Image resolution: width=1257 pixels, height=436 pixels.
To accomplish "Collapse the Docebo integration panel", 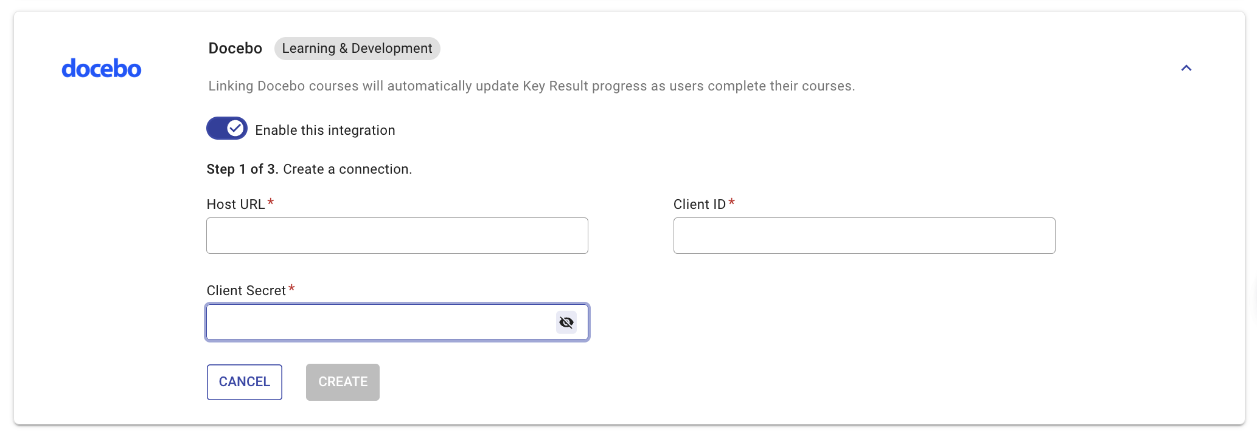I will (1186, 68).
